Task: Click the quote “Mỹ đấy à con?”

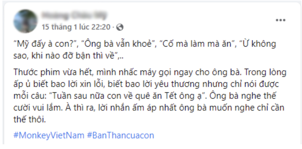Action: 45,44
